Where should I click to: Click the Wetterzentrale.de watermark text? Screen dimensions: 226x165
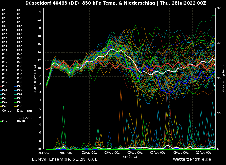coord(192,159)
